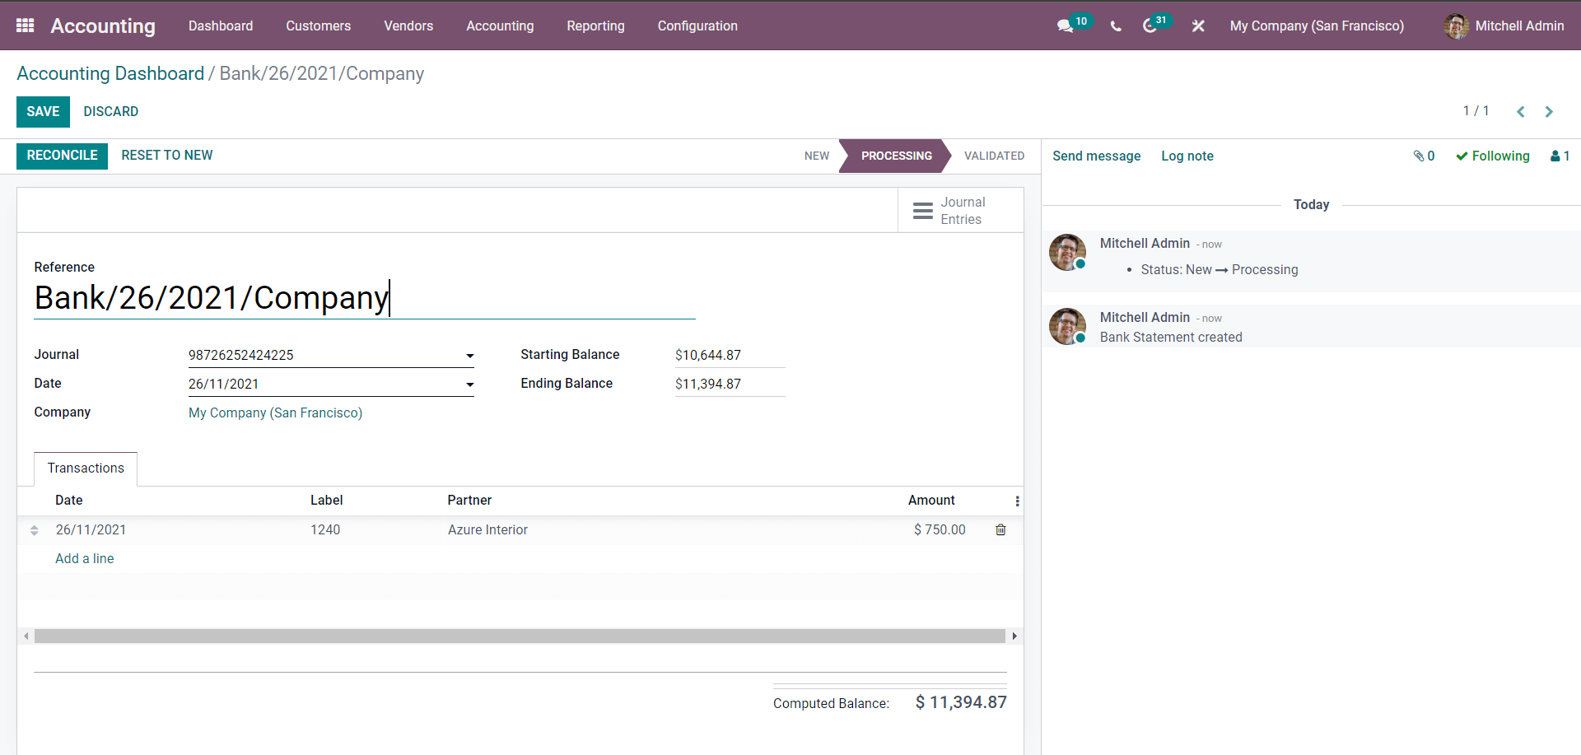Click Mitchell Admin's avatar on Bank Statement created message
The height and width of the screenshot is (755, 1581).
(1067, 326)
